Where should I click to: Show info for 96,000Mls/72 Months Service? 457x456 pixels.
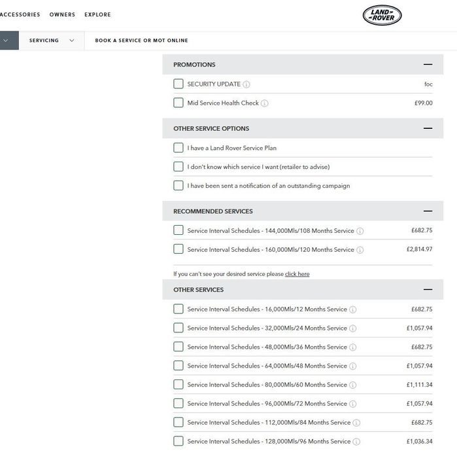pos(352,404)
